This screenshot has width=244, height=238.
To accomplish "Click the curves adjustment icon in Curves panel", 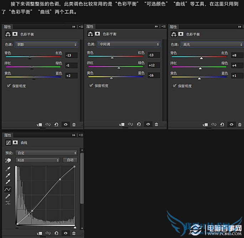I will [x=8, y=143].
